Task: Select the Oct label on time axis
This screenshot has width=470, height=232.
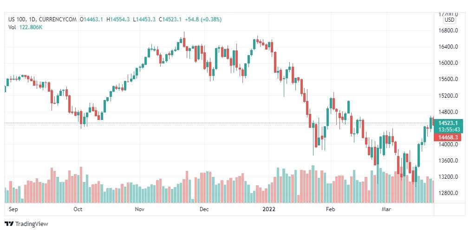Action: tap(78, 209)
